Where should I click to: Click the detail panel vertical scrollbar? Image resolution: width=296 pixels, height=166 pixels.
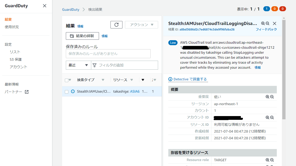tap(284, 70)
